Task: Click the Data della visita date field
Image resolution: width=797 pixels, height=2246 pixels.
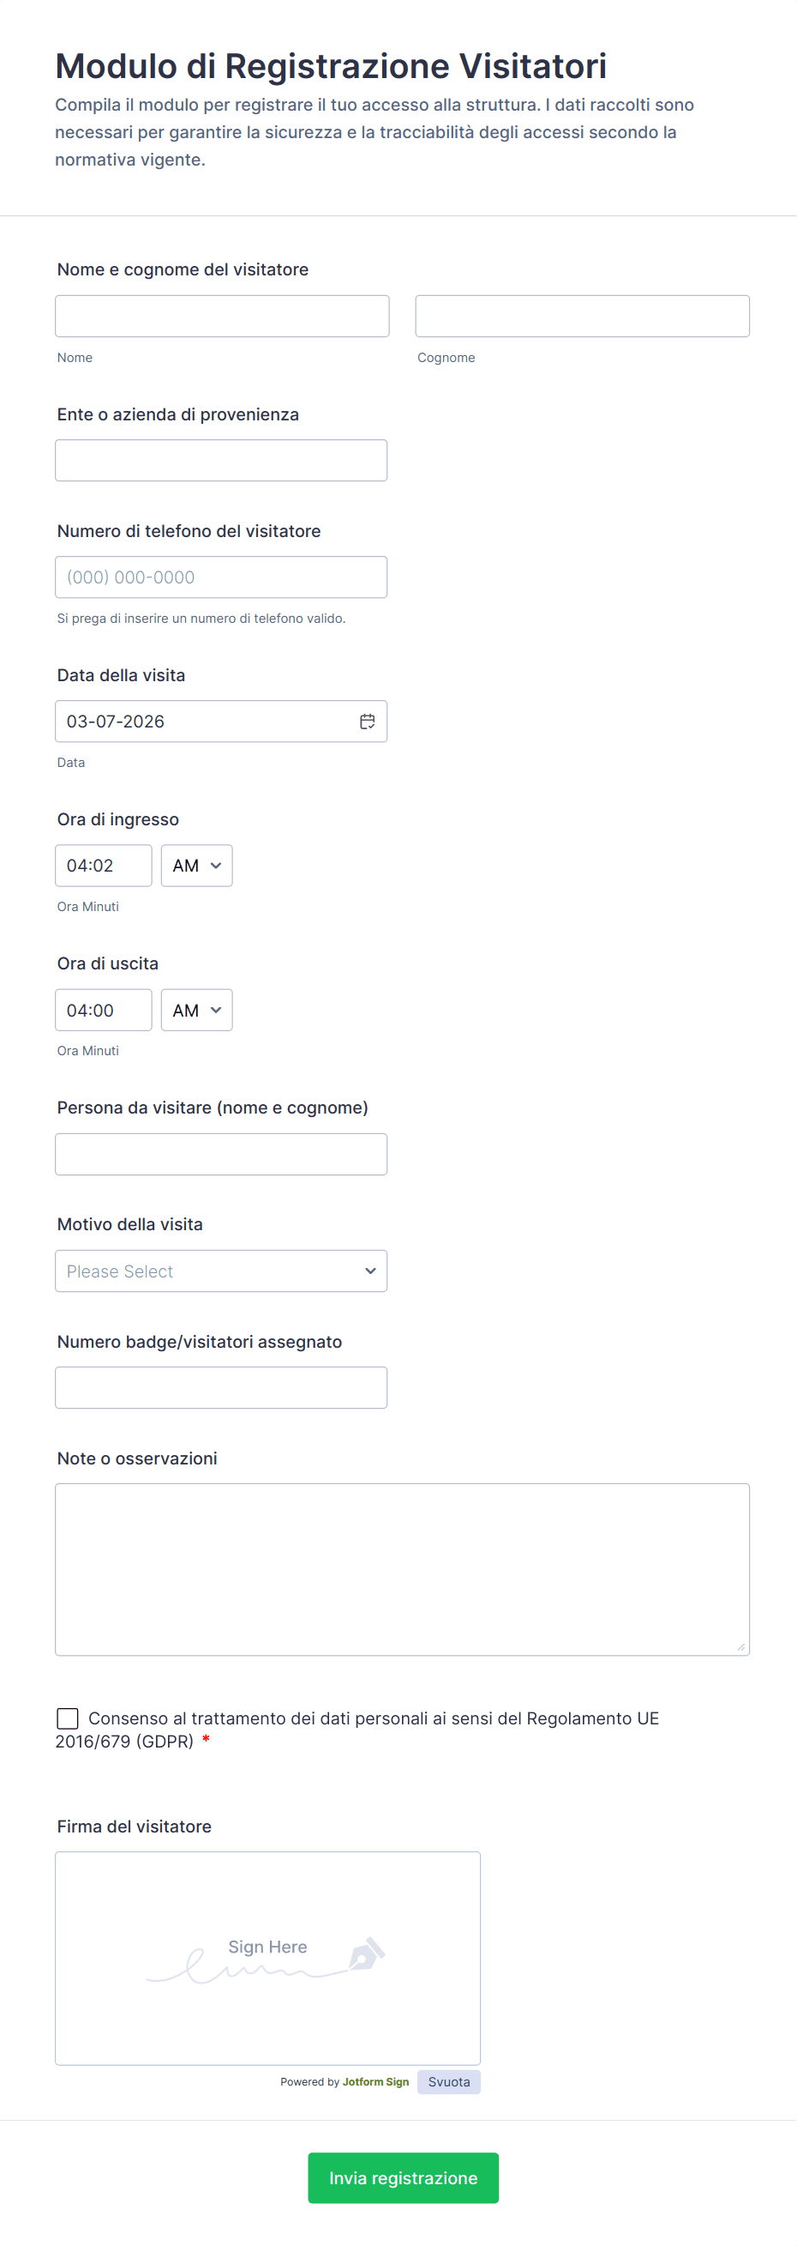Action: pyautogui.click(x=205, y=721)
